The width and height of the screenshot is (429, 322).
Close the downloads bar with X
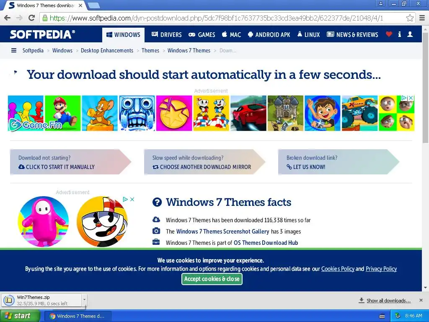(x=421, y=300)
